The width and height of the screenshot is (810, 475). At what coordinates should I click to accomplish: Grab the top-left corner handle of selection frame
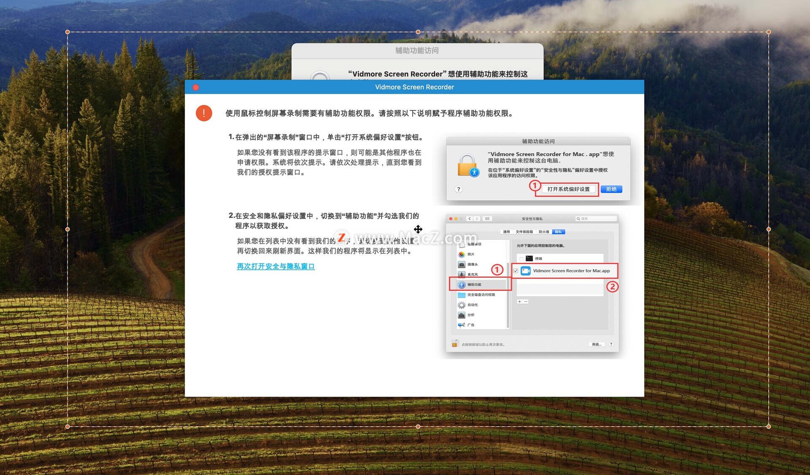[x=67, y=32]
